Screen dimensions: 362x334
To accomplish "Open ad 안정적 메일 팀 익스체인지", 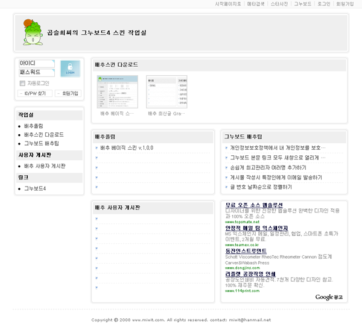I will [x=256, y=228].
